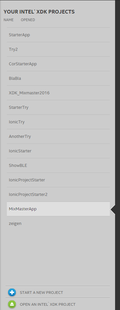Screen dimensions: 120x310
Task: Open the CorStarterApp project
Action: (58, 64)
